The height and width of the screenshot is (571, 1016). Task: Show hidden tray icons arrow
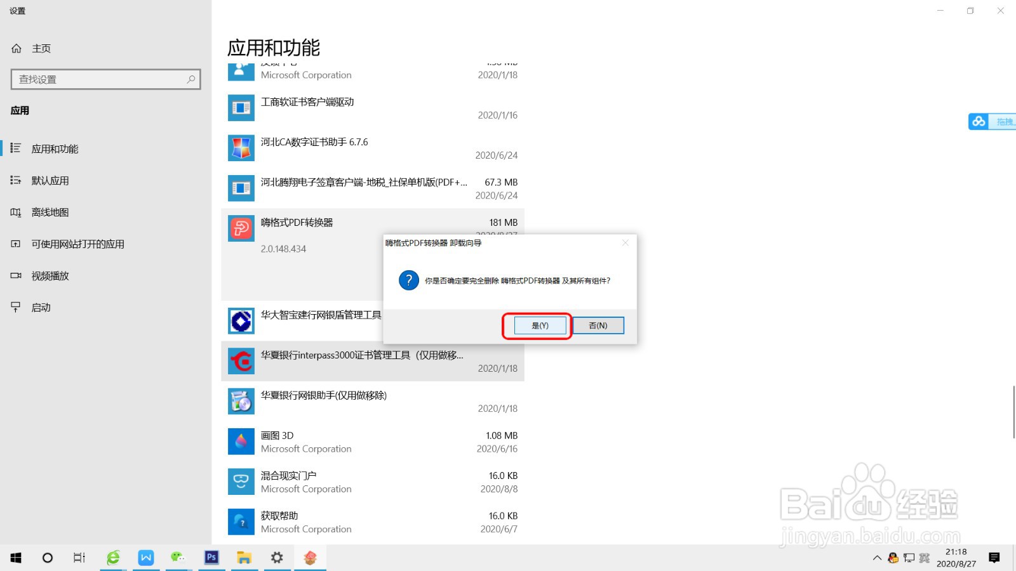click(x=877, y=558)
